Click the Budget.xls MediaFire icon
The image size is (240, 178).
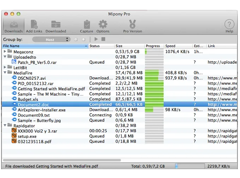click(14, 99)
